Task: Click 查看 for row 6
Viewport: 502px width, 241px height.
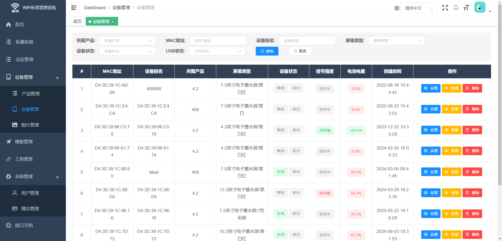Action: [452, 193]
